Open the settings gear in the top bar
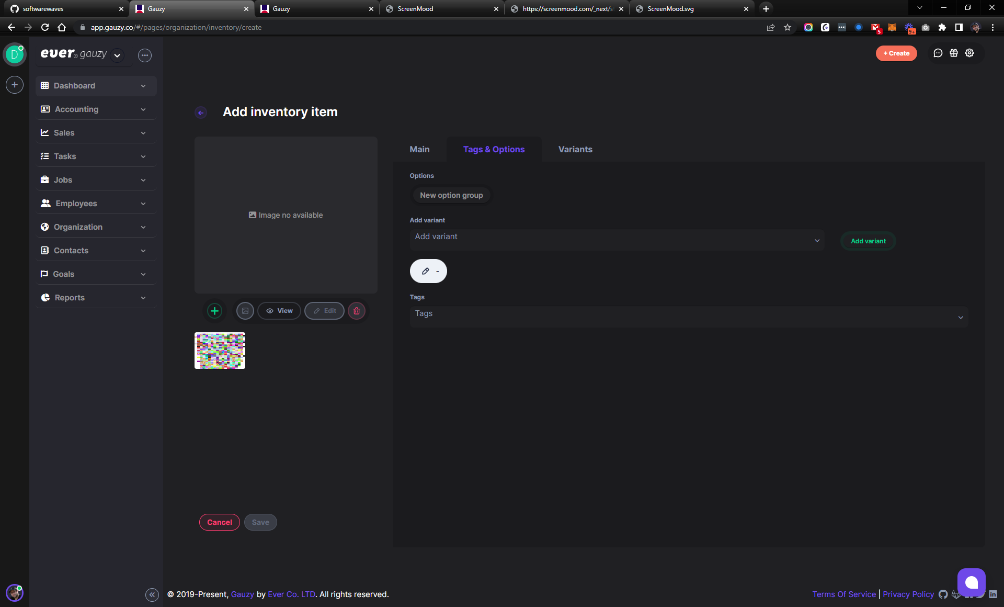This screenshot has height=607, width=1004. point(970,53)
